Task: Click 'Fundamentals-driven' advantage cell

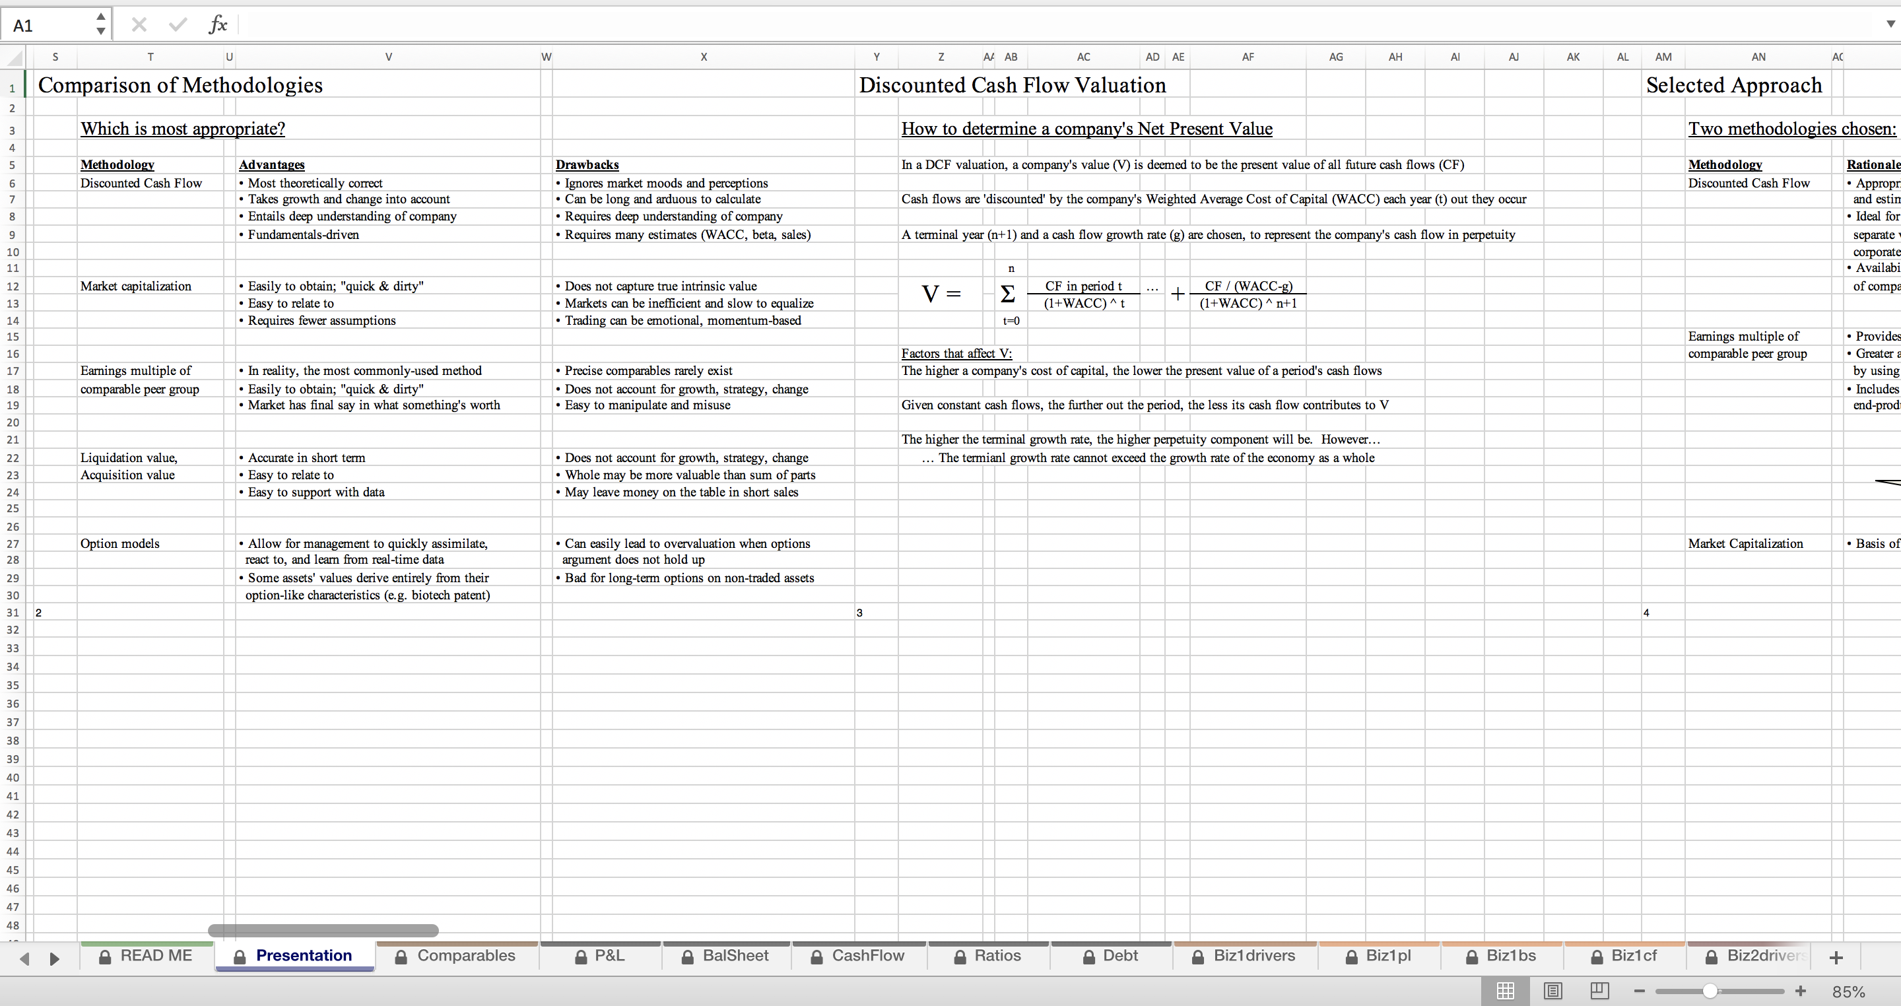Action: [x=299, y=235]
